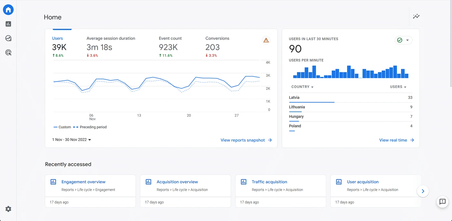Select the Users metric tab
This screenshot has width=452, height=221.
[59, 47]
